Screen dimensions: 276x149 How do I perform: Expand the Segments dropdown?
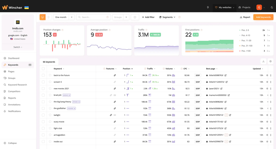(167, 17)
